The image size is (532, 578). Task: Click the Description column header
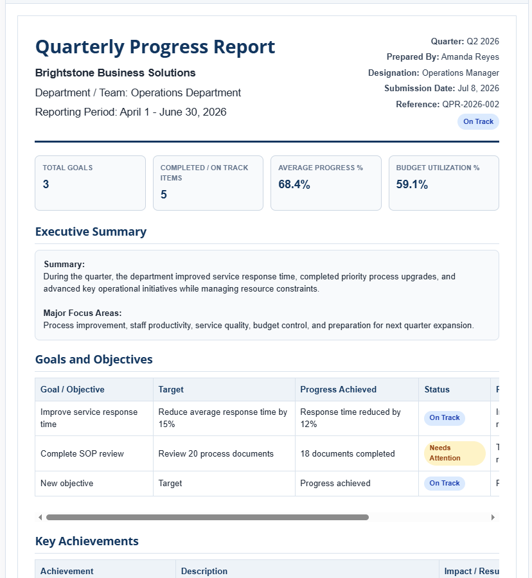308,570
